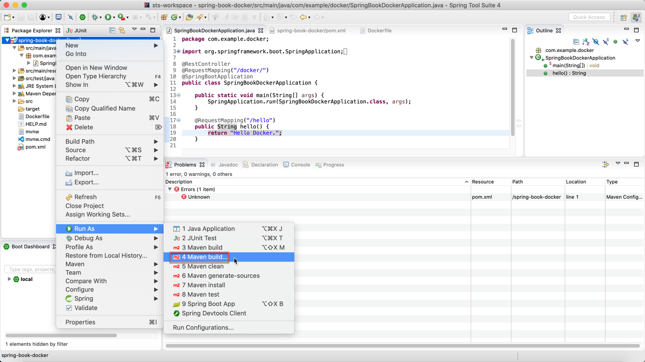Toggle alphabetical sort in Outline view

point(586,42)
